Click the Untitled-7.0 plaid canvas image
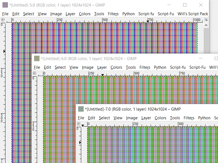This screenshot has height=163, width=218. [153, 145]
